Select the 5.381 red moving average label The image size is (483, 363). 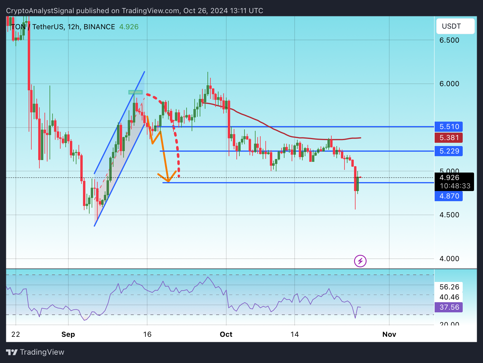click(x=449, y=138)
